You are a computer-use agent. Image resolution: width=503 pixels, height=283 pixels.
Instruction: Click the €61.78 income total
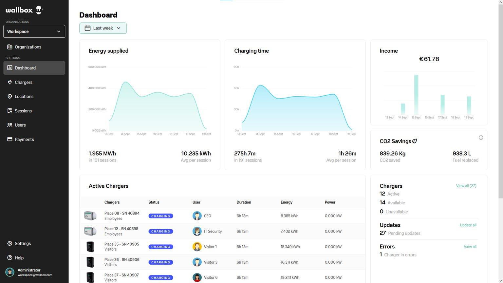(429, 59)
